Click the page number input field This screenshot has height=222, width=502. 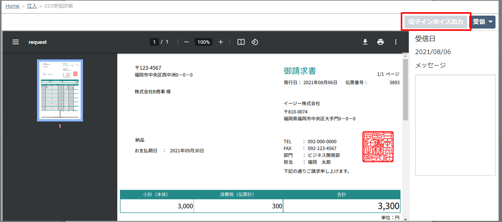[155, 42]
